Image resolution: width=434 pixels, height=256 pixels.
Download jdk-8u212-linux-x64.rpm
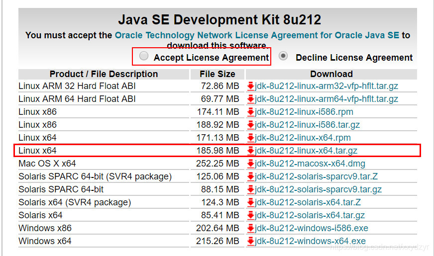click(303, 138)
